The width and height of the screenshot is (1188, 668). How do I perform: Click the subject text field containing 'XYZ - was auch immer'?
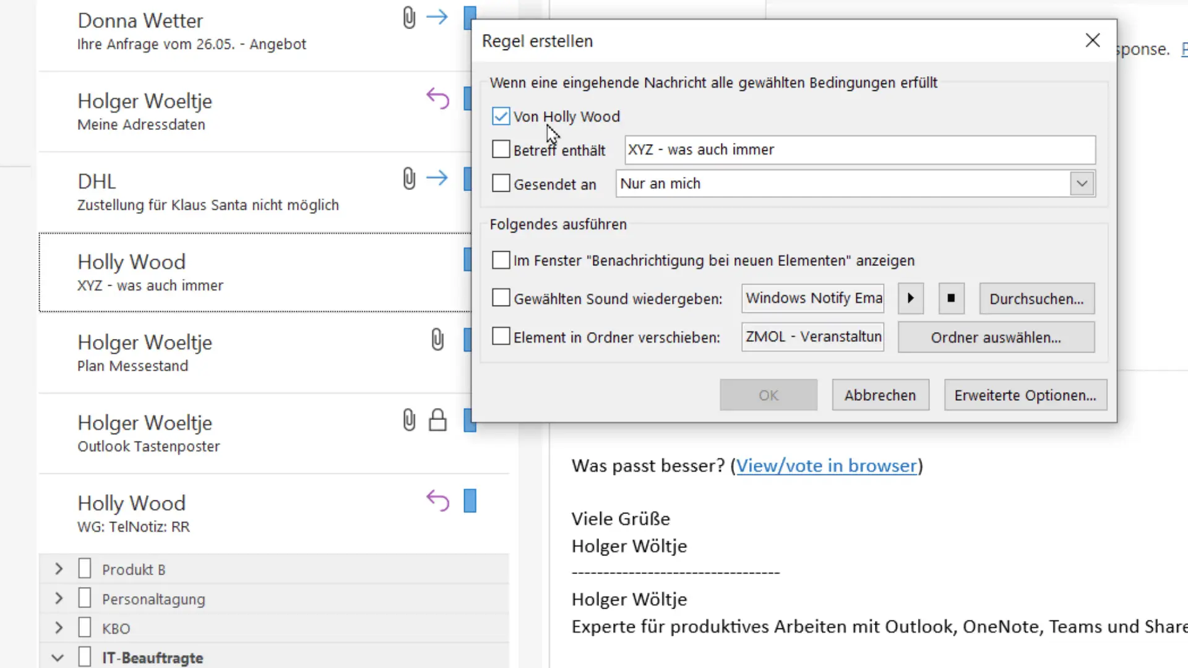[859, 150]
